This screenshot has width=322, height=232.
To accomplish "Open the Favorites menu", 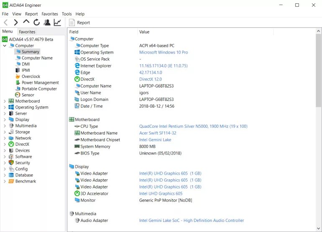I will (50, 14).
